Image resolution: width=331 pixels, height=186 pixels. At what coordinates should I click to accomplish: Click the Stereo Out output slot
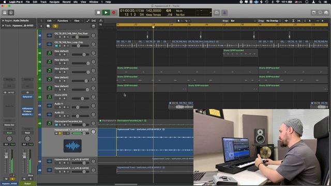[x=9, y=125]
